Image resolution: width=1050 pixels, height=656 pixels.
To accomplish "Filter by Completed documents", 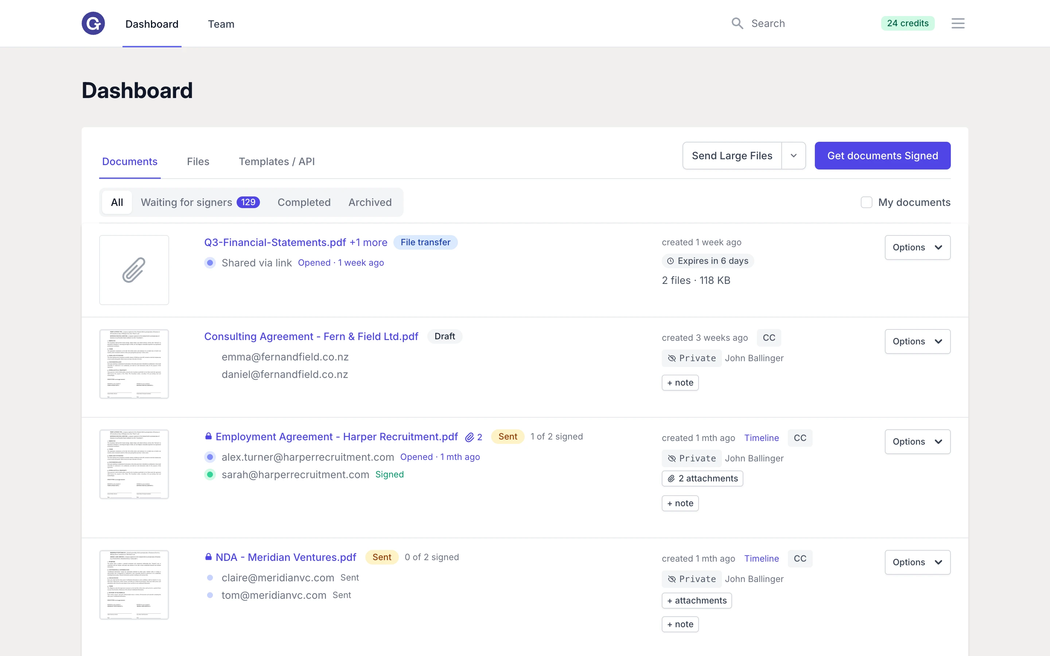I will 304,202.
